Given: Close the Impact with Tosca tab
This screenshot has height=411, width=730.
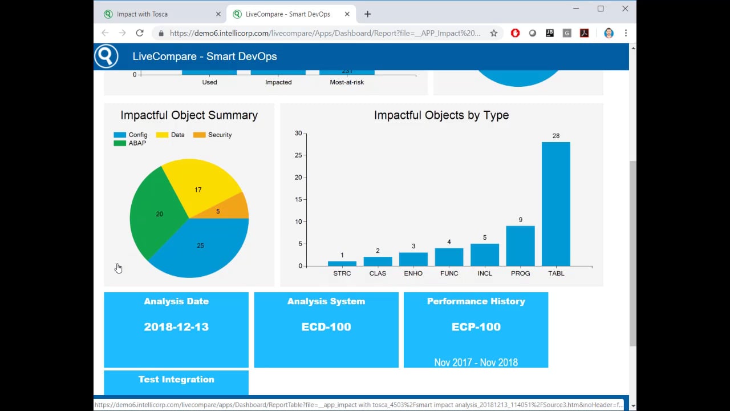Looking at the screenshot, I should [x=218, y=14].
